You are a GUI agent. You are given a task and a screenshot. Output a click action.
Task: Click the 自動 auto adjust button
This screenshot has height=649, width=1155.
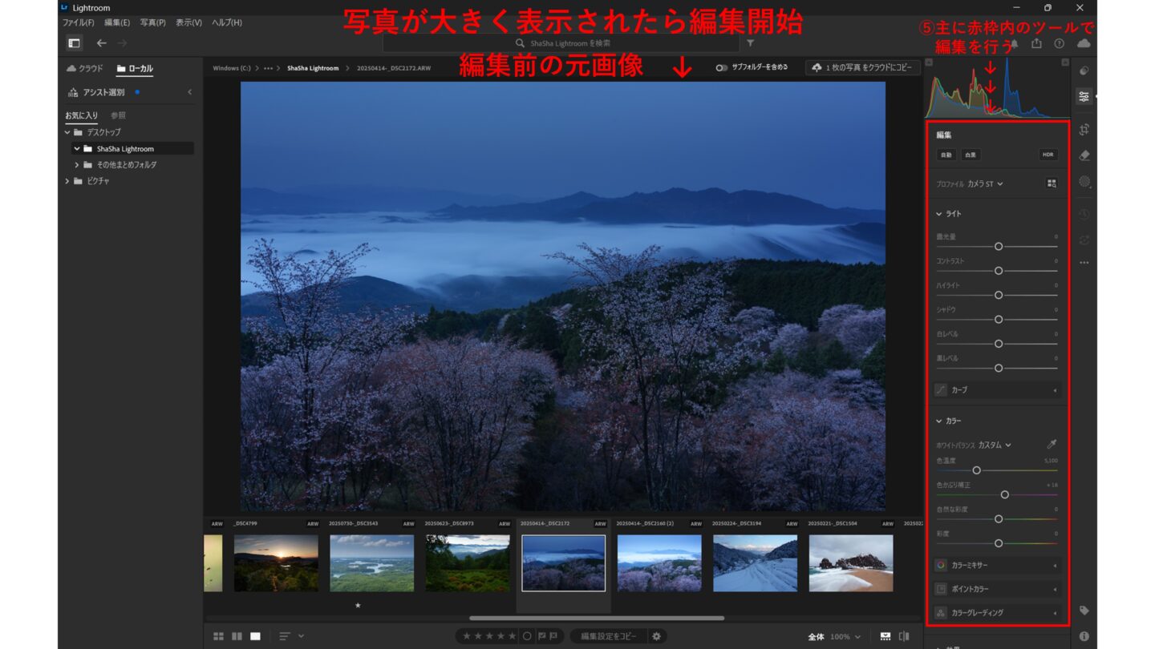coord(946,155)
